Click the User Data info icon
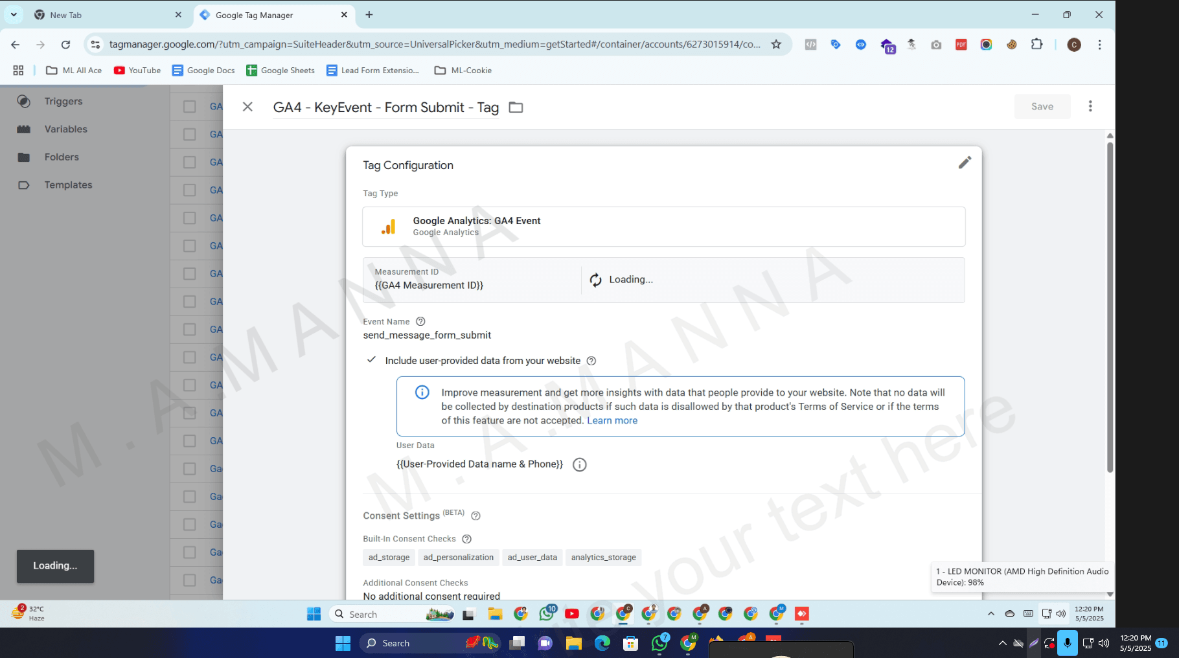This screenshot has width=1179, height=658. click(580, 465)
